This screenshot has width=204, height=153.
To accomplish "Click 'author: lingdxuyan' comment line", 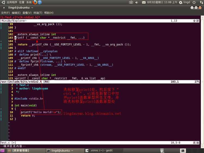I will (x=32, y=88).
